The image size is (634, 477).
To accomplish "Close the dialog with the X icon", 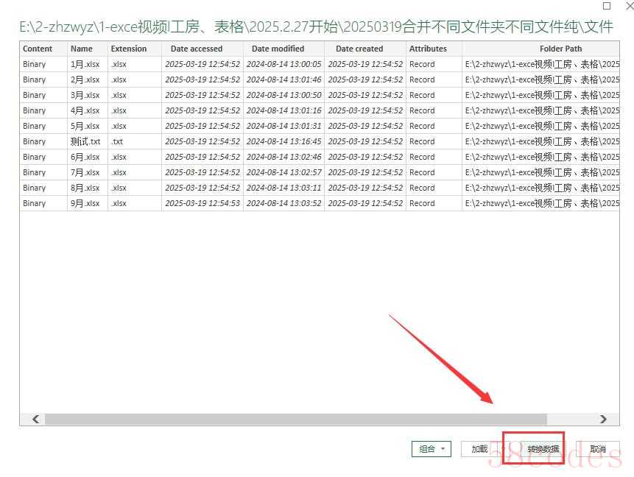I will coord(627,6).
